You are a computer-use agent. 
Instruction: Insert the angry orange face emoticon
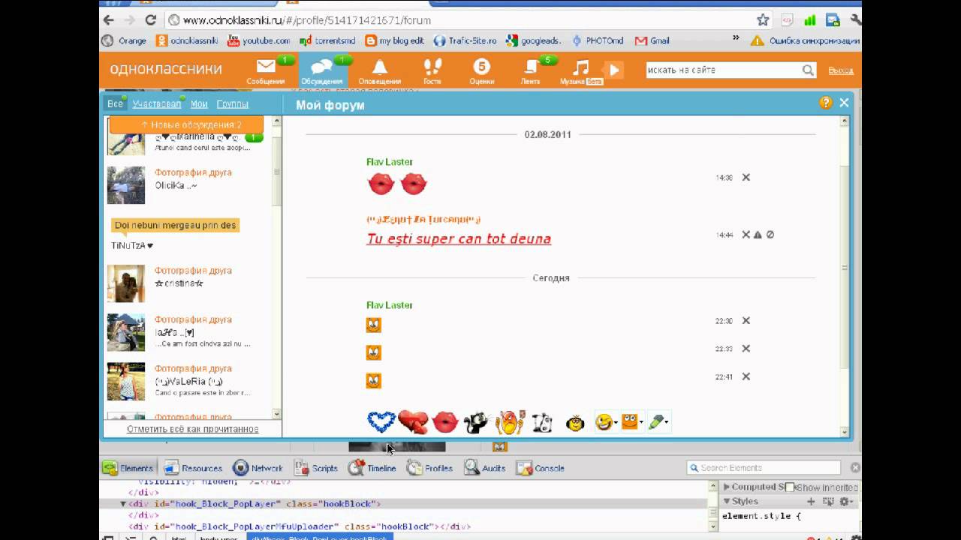(x=510, y=422)
